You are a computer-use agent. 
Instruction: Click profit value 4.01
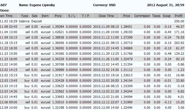[x=181, y=97]
